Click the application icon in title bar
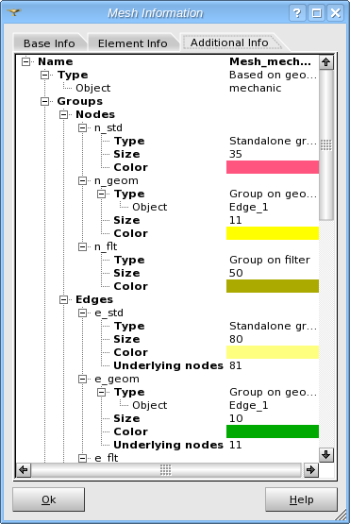350x524 pixels. (x=14, y=12)
